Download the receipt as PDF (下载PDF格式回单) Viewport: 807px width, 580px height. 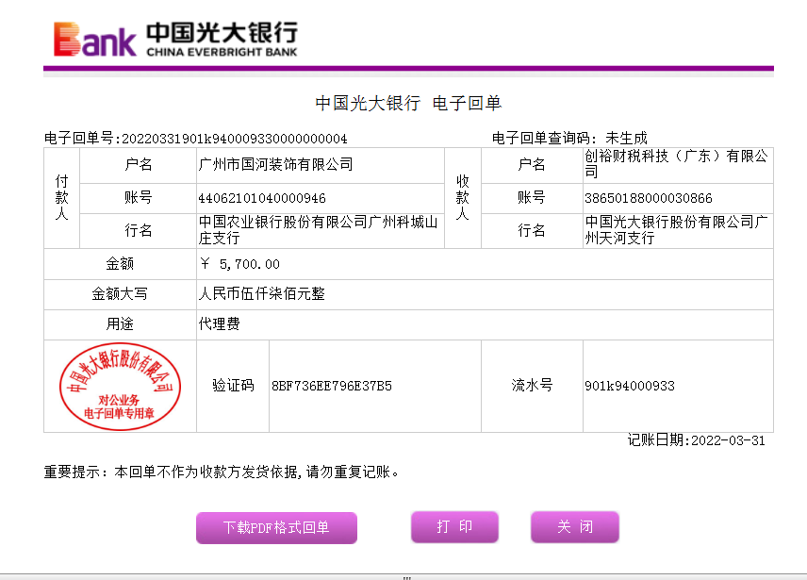[x=276, y=527]
